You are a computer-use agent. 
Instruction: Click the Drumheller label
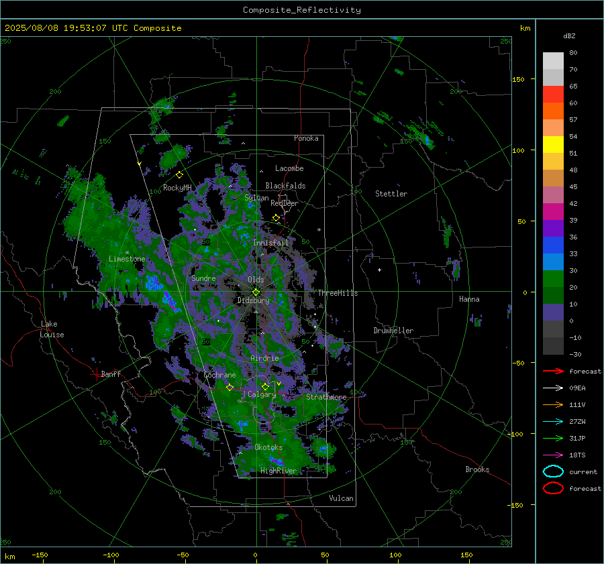393,331
